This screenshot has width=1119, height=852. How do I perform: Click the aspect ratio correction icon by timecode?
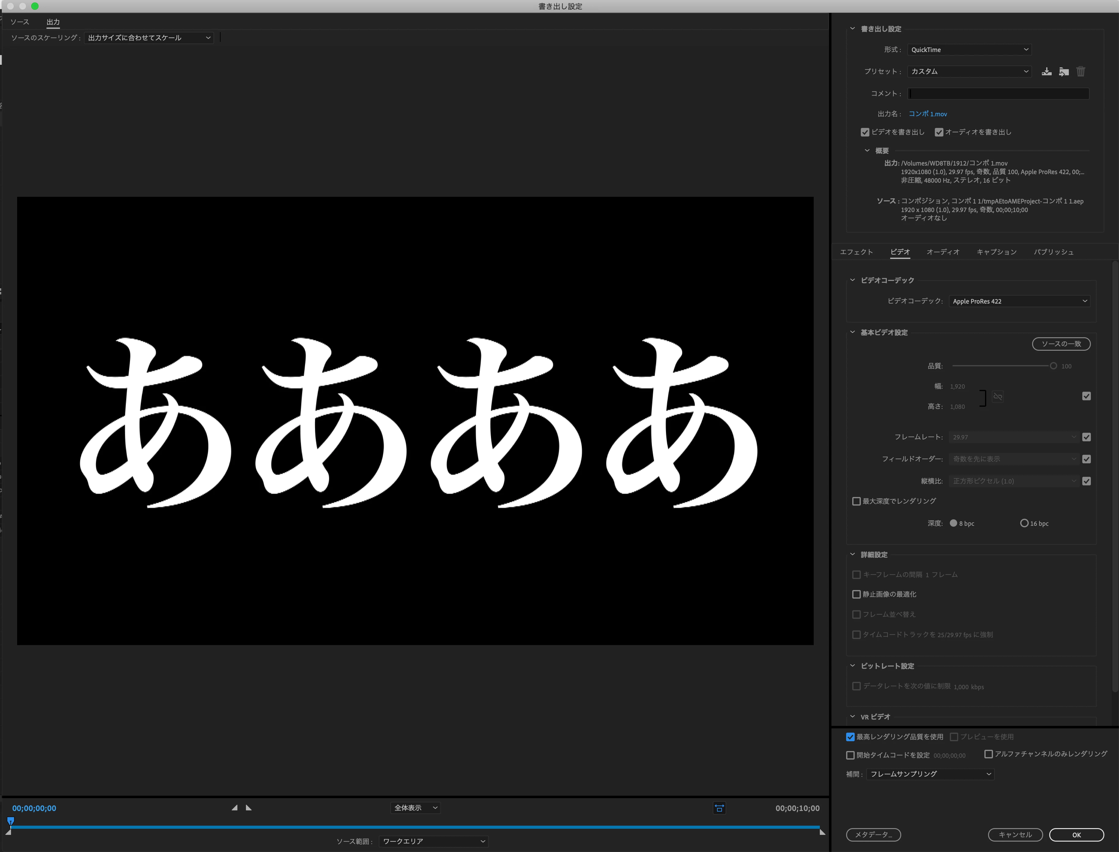pyautogui.click(x=719, y=808)
